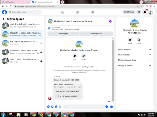Screen dimensions: 157x117
Task: Open a new browser tab
Action: (x=62, y=2)
